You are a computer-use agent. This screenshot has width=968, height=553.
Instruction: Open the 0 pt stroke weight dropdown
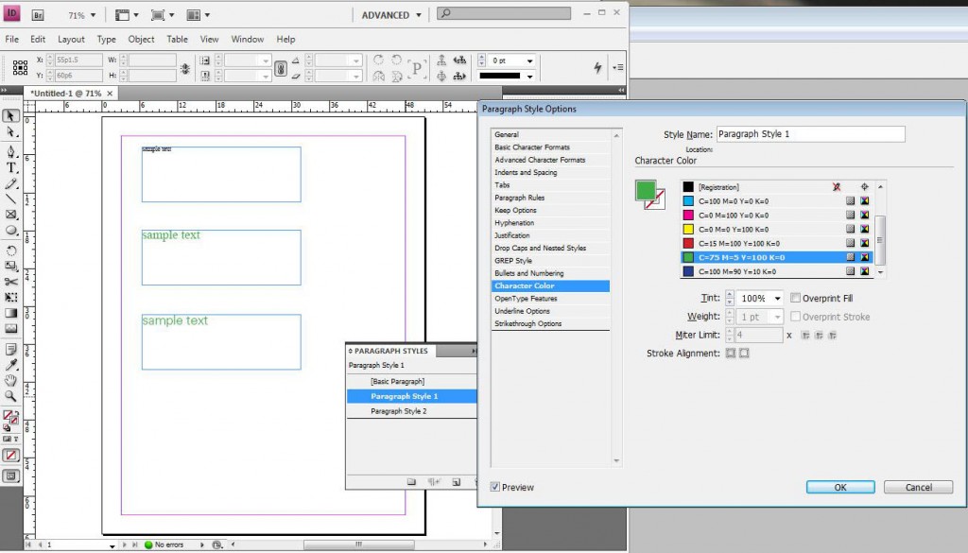[529, 60]
